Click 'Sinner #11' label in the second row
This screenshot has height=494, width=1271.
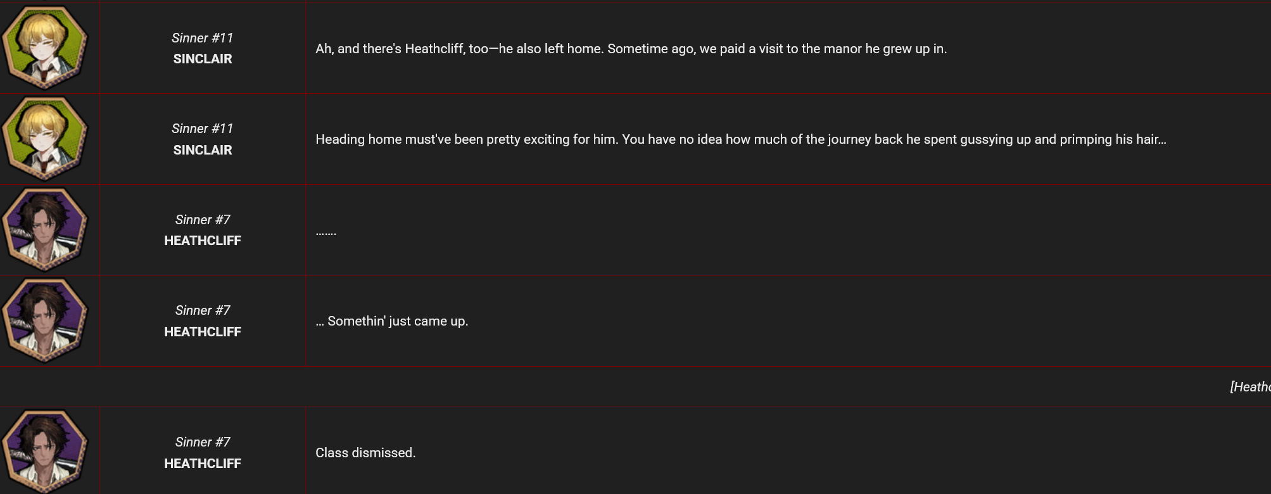point(203,129)
